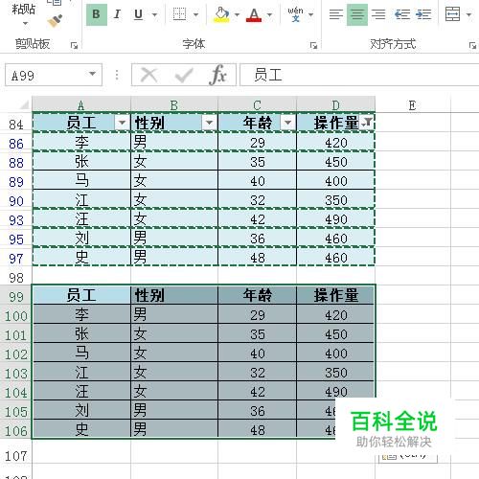Click the Enter checkmark formula button
This screenshot has height=479, width=479.
184,76
